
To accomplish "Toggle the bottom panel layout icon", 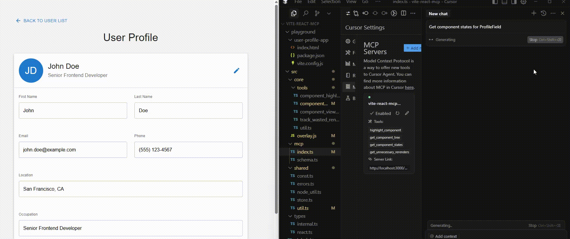I will pos(504,2).
